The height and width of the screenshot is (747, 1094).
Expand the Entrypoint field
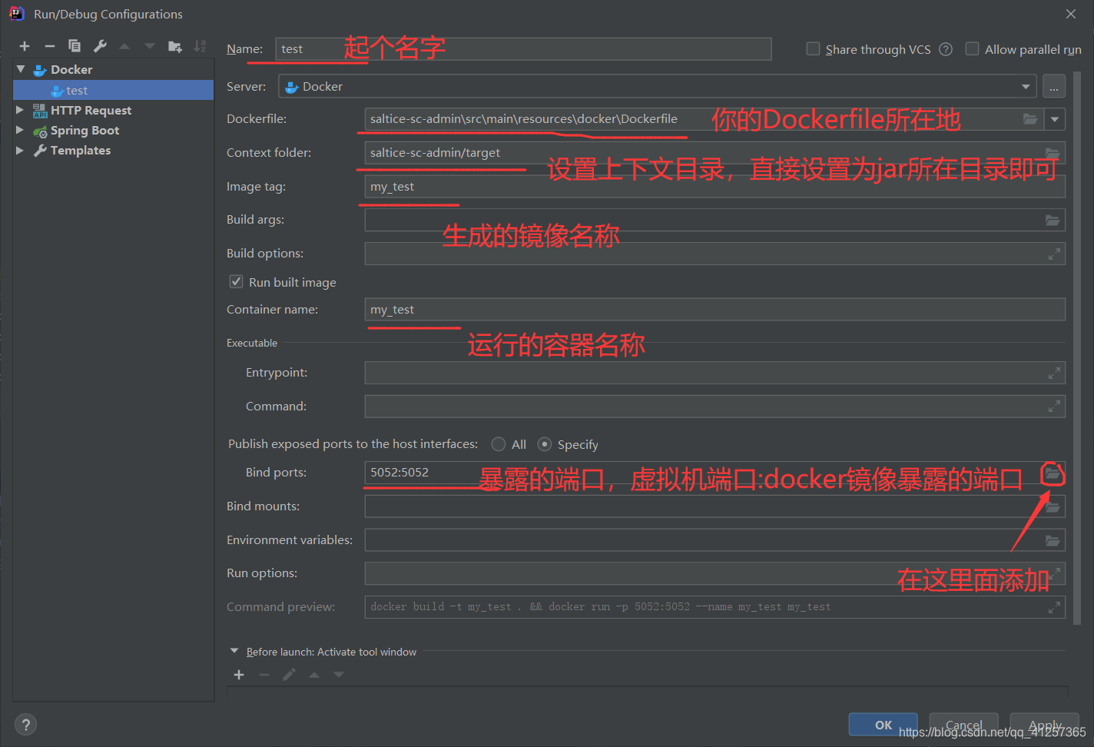pos(1054,373)
